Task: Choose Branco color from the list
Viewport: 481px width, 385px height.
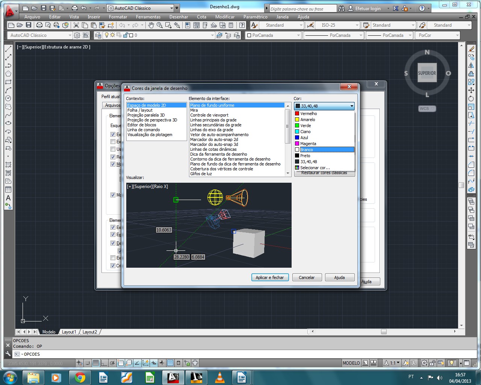Action: 324,150
